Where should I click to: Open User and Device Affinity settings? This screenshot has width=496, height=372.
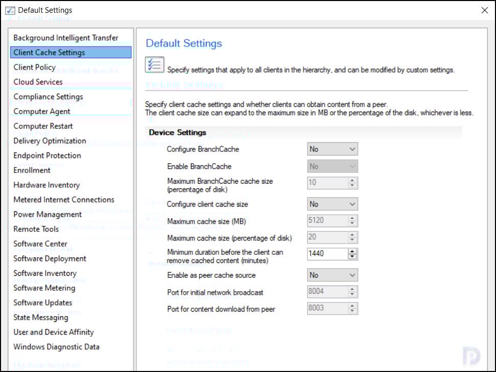tap(54, 332)
